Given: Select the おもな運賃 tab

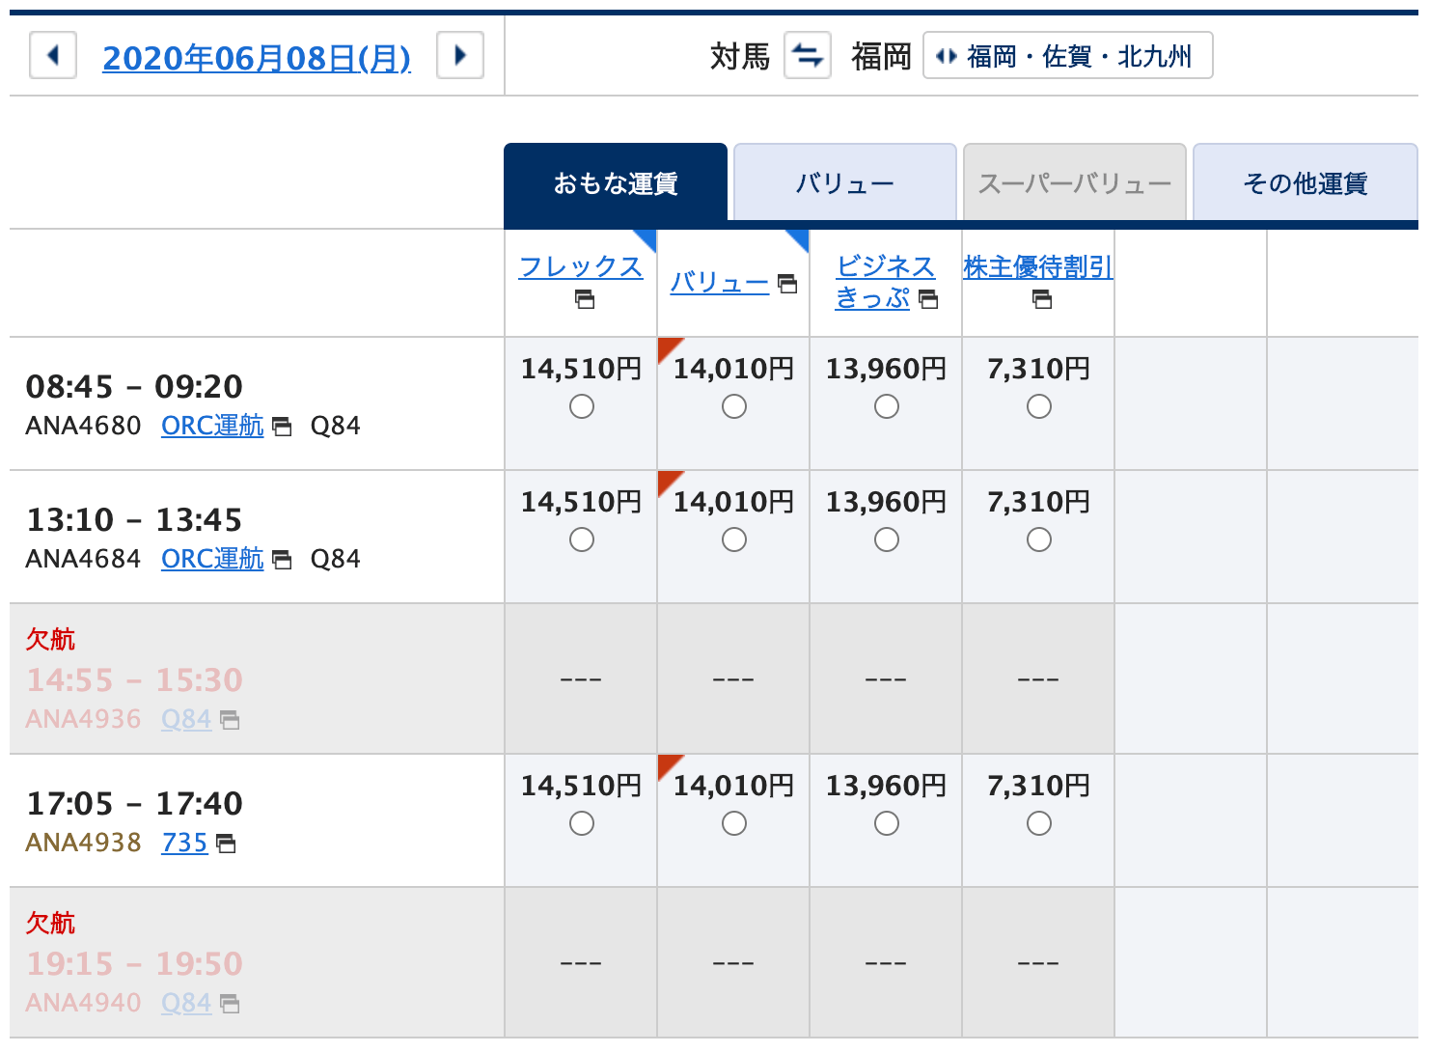Looking at the screenshot, I should [x=616, y=183].
